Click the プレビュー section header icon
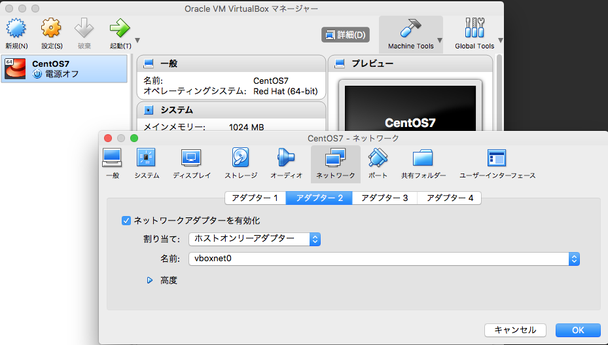The height and width of the screenshot is (345, 608). click(340, 64)
